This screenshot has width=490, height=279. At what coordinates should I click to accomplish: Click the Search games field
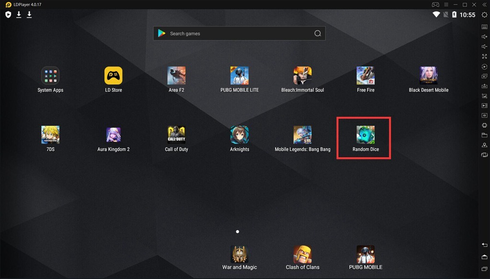pyautogui.click(x=239, y=33)
